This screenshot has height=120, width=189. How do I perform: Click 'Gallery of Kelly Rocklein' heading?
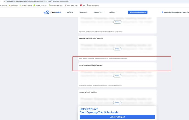pos(88,92)
